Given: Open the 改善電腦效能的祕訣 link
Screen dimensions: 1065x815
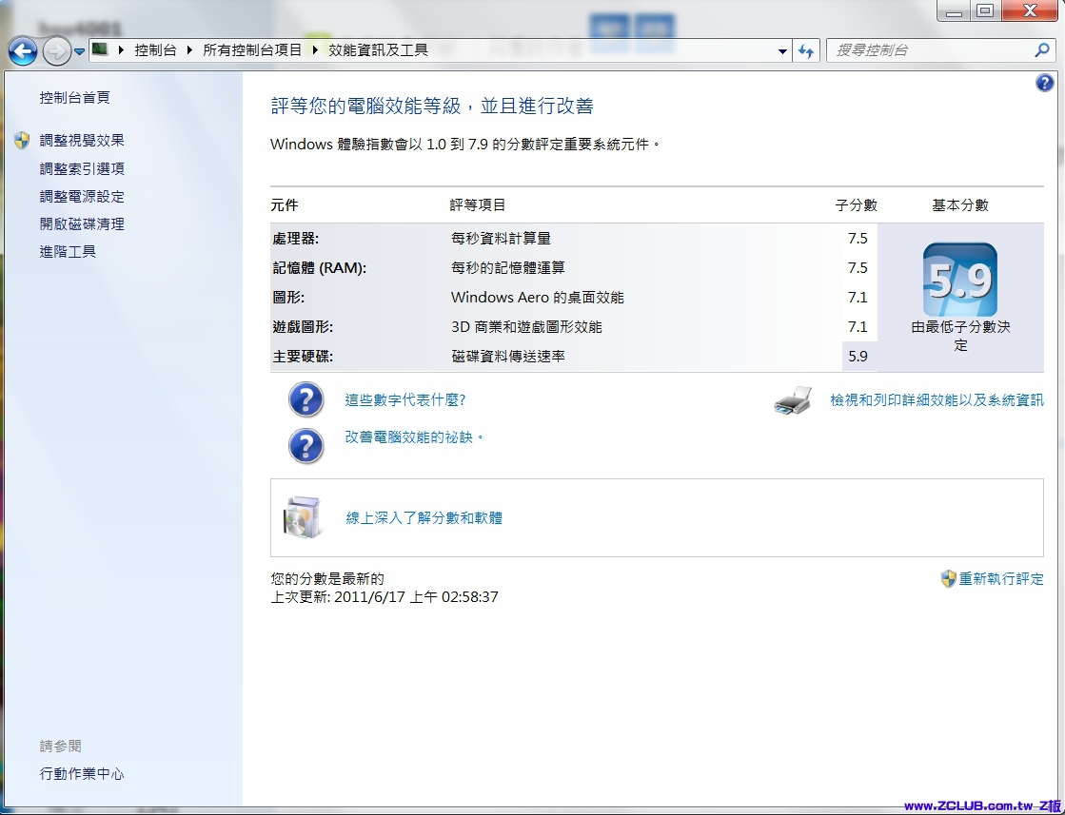Looking at the screenshot, I should point(414,437).
